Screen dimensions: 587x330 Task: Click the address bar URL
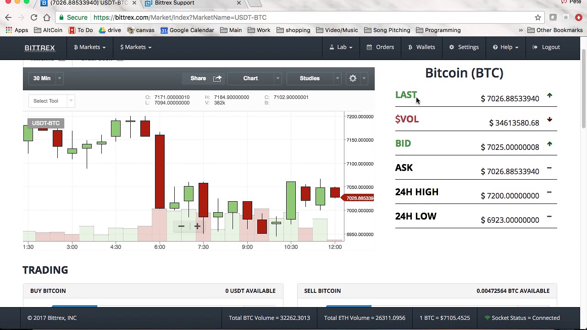click(180, 17)
